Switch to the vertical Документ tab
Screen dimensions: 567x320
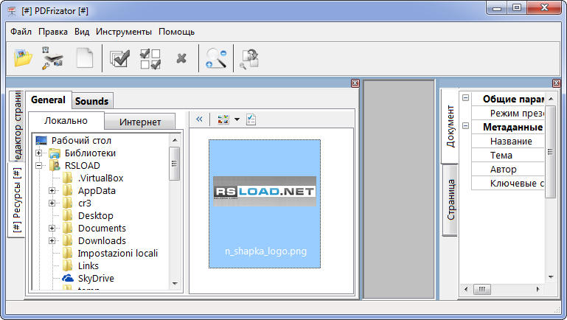pyautogui.click(x=451, y=126)
